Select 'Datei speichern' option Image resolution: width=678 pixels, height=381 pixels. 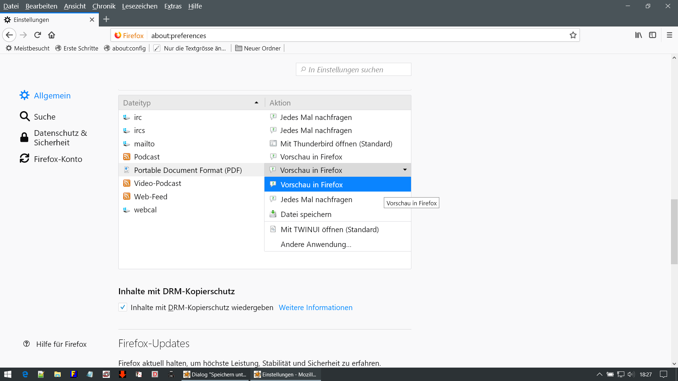(306, 214)
